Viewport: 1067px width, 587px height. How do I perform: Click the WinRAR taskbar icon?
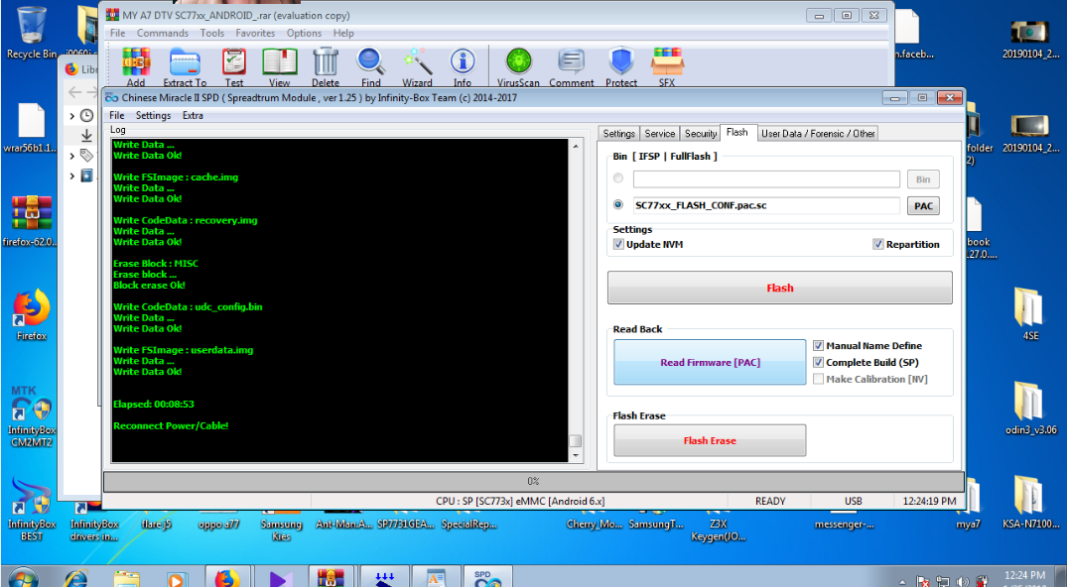(x=332, y=577)
